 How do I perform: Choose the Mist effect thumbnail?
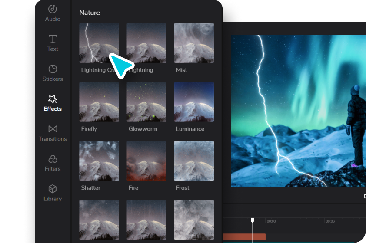click(x=194, y=43)
